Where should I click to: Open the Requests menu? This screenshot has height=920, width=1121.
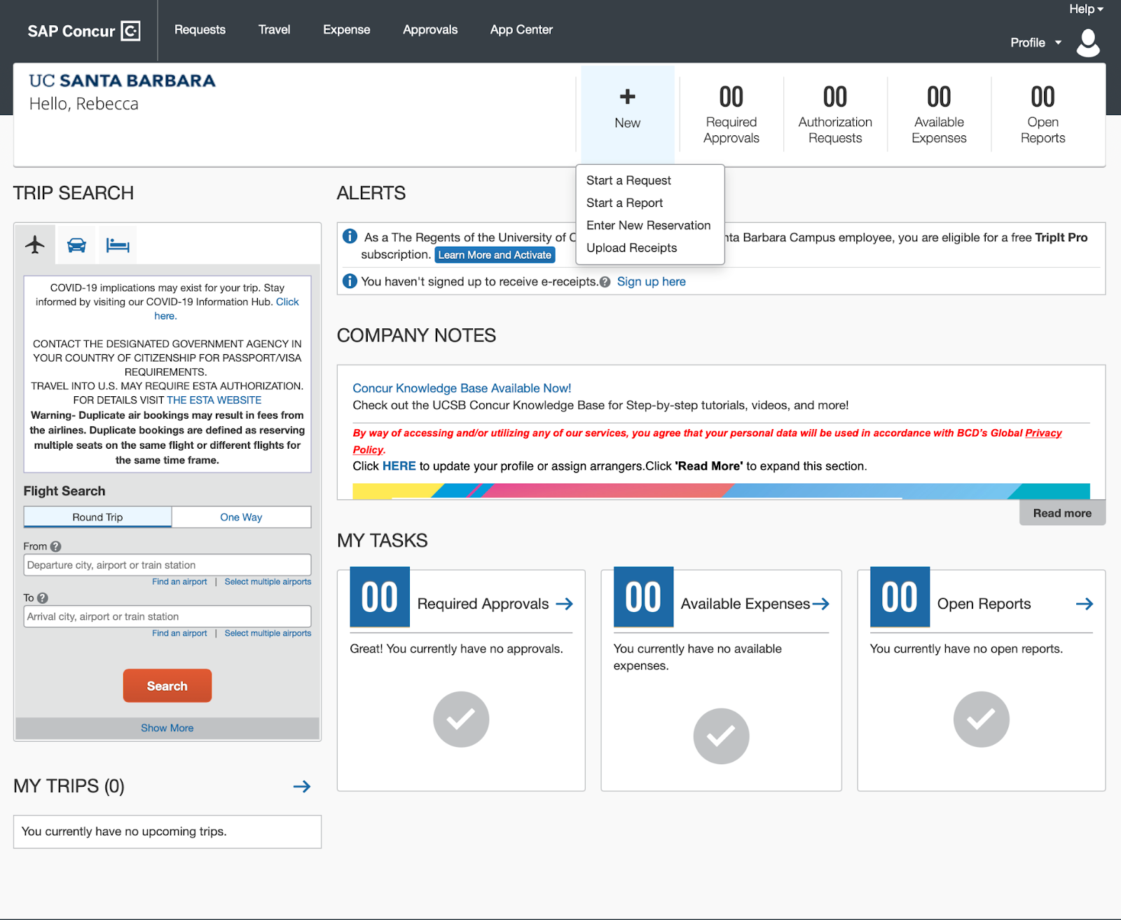(200, 29)
